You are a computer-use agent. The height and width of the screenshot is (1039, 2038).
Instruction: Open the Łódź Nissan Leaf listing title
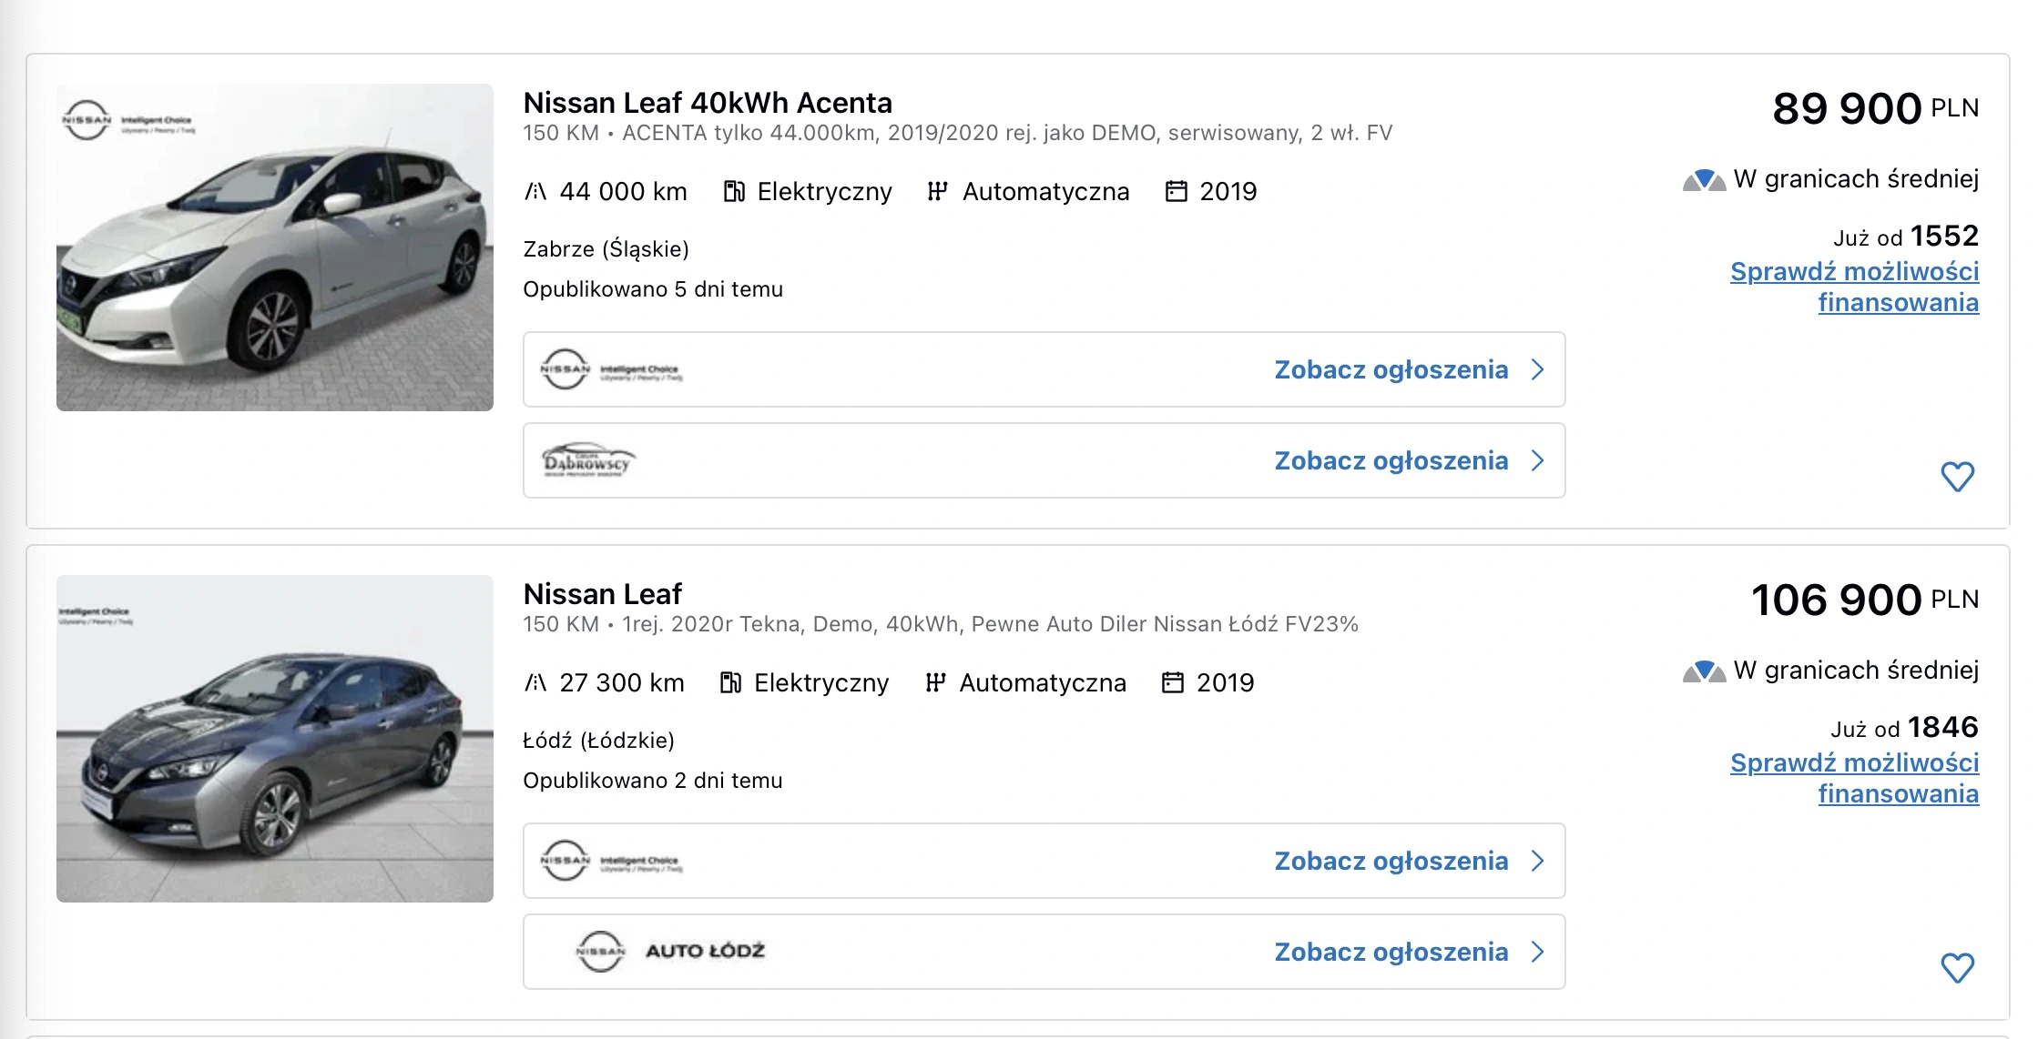(x=602, y=594)
